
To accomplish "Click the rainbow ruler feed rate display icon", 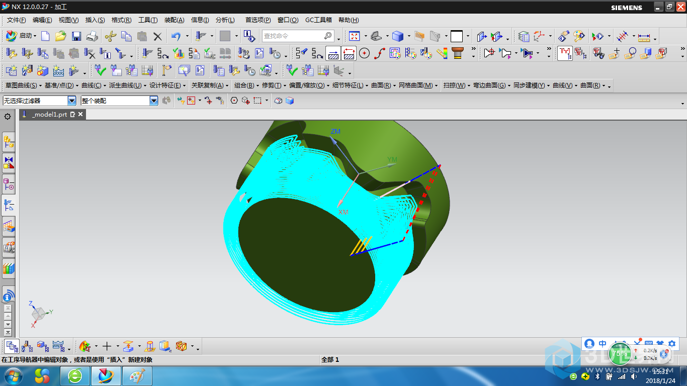I will pyautogui.click(x=442, y=53).
